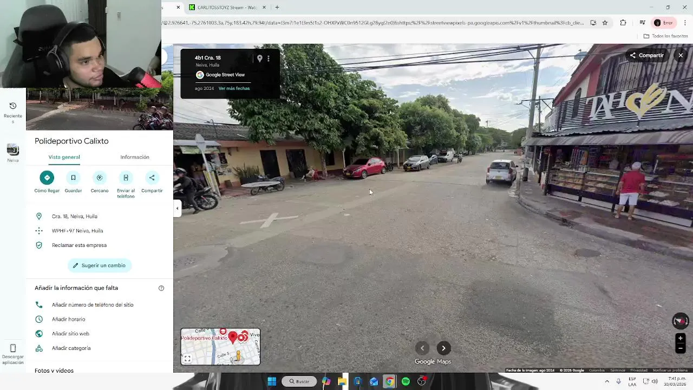Click the OBS Studio taskbar icon

coord(422,381)
